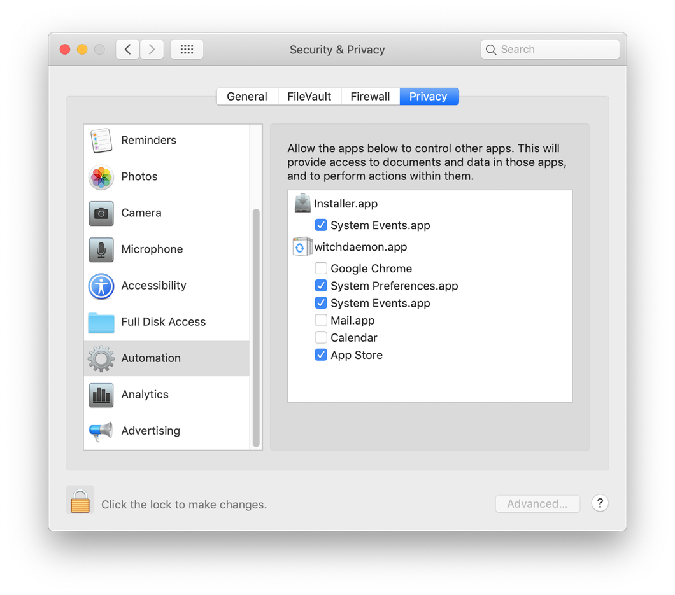Image resolution: width=675 pixels, height=595 pixels.
Task: Select Automation label in the list
Action: click(151, 358)
